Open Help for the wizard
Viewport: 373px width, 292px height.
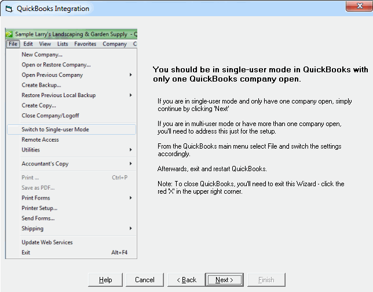click(x=105, y=280)
